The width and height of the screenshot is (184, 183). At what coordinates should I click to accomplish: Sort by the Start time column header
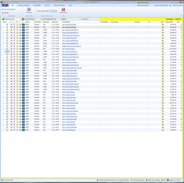point(55,22)
